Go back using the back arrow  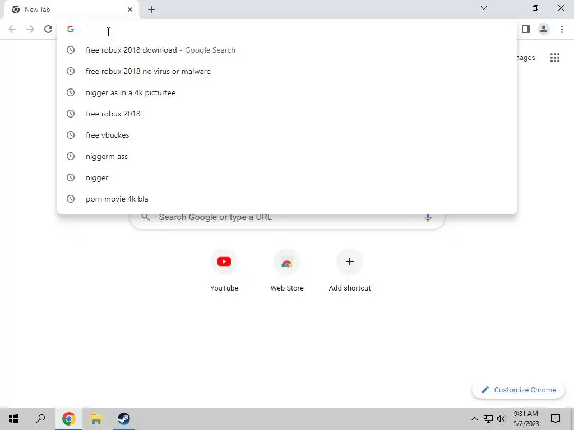pos(12,29)
